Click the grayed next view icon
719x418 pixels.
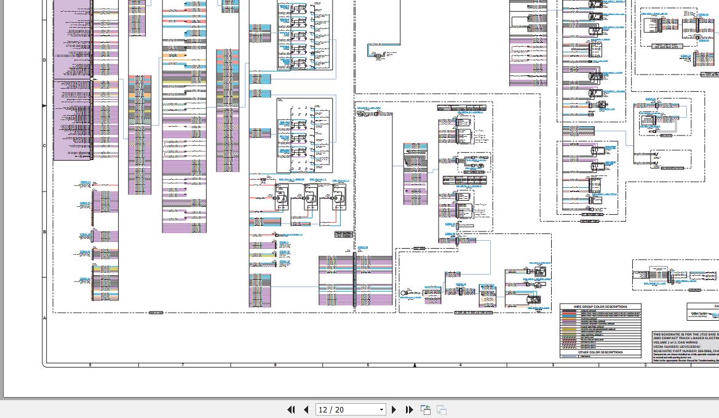[x=441, y=409]
